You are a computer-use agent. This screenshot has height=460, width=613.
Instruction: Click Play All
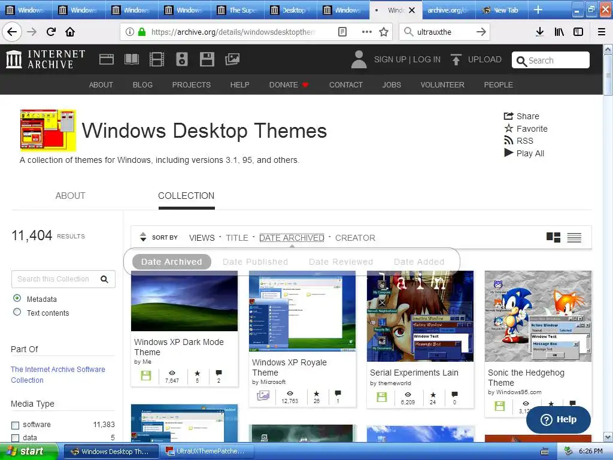[x=524, y=153]
